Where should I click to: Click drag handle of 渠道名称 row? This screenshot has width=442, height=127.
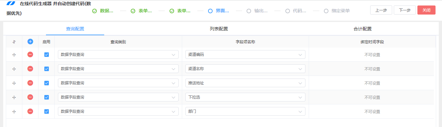pos(14,69)
